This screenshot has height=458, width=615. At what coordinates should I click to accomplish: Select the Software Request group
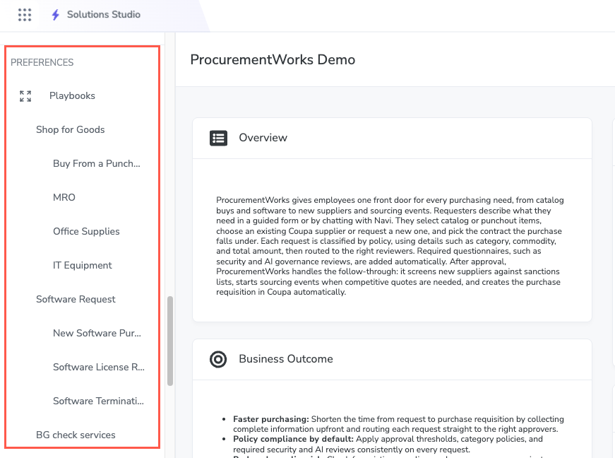pos(76,300)
